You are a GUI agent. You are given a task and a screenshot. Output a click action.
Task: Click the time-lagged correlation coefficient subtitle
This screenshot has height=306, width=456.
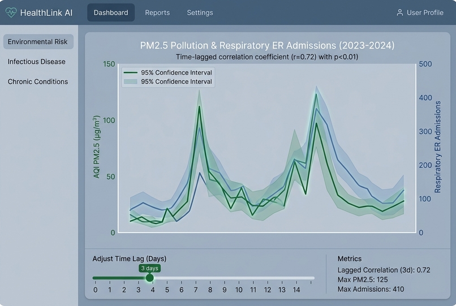point(267,57)
